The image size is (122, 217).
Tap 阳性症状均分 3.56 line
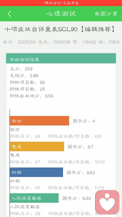click(32, 96)
